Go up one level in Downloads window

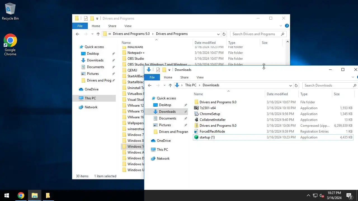click(x=170, y=85)
